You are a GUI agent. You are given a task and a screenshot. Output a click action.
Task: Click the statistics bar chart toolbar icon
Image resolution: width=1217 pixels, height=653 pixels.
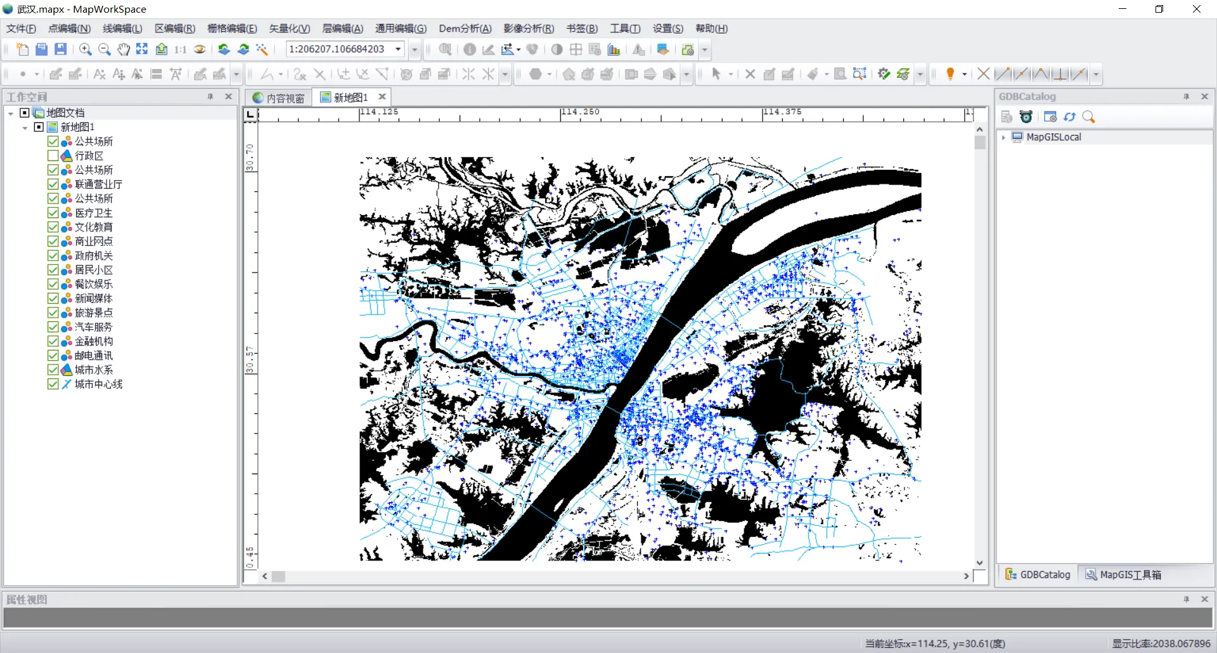[x=614, y=49]
